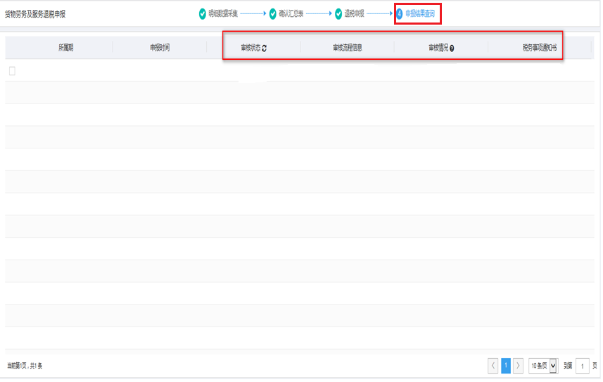This screenshot has width=603, height=382.
Task: Tick the checkbox in the first table row
Action: tap(12, 71)
